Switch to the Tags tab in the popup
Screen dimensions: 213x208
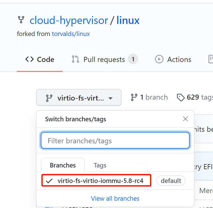pos(100,165)
